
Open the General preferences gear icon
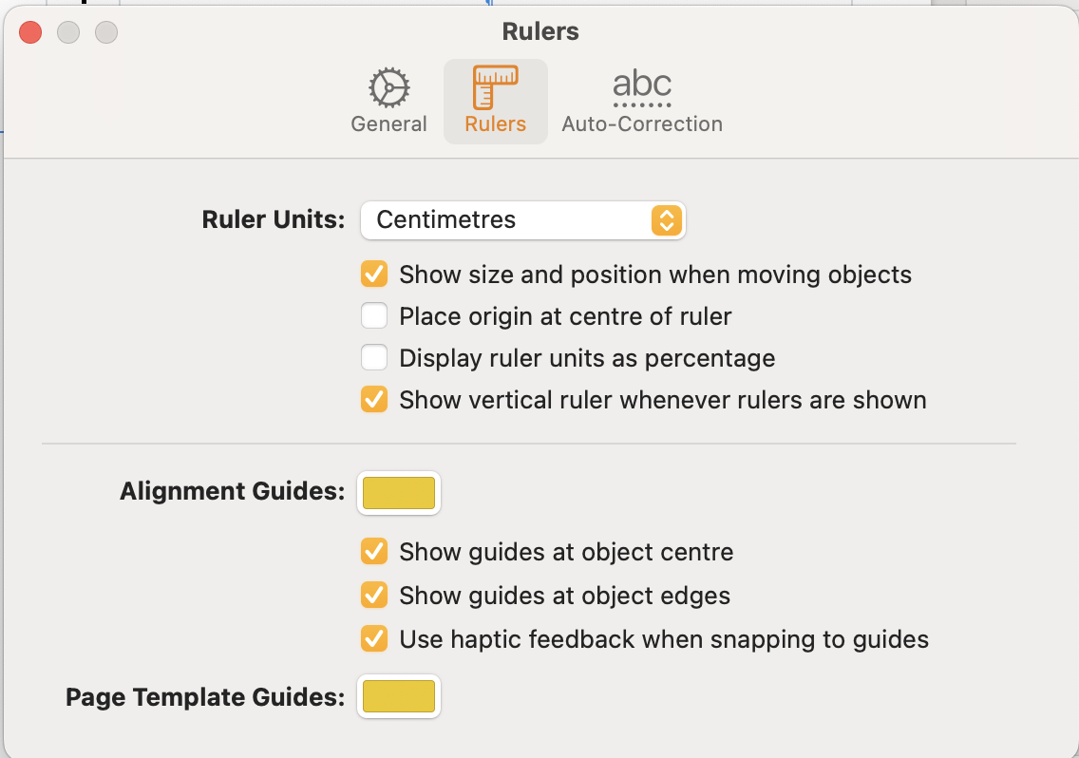point(388,89)
